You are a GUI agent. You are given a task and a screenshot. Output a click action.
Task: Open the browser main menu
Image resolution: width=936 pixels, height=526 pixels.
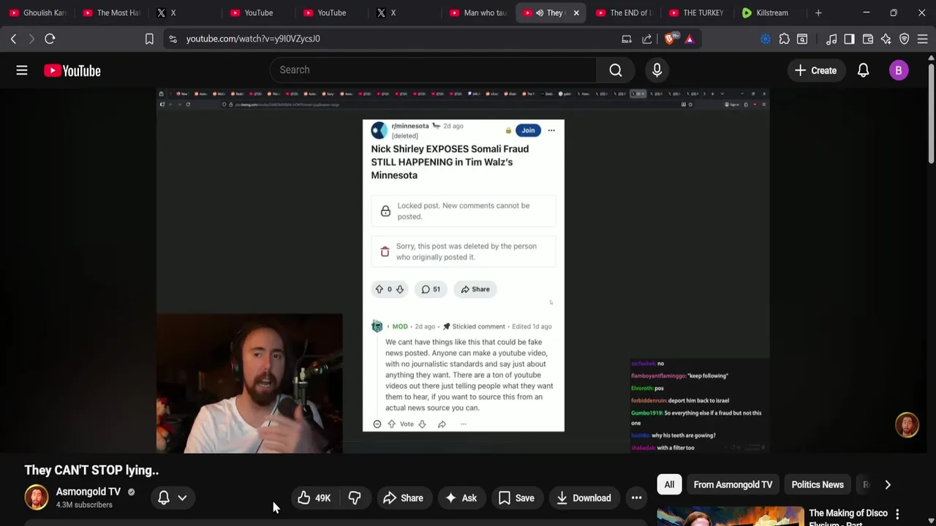pyautogui.click(x=923, y=39)
